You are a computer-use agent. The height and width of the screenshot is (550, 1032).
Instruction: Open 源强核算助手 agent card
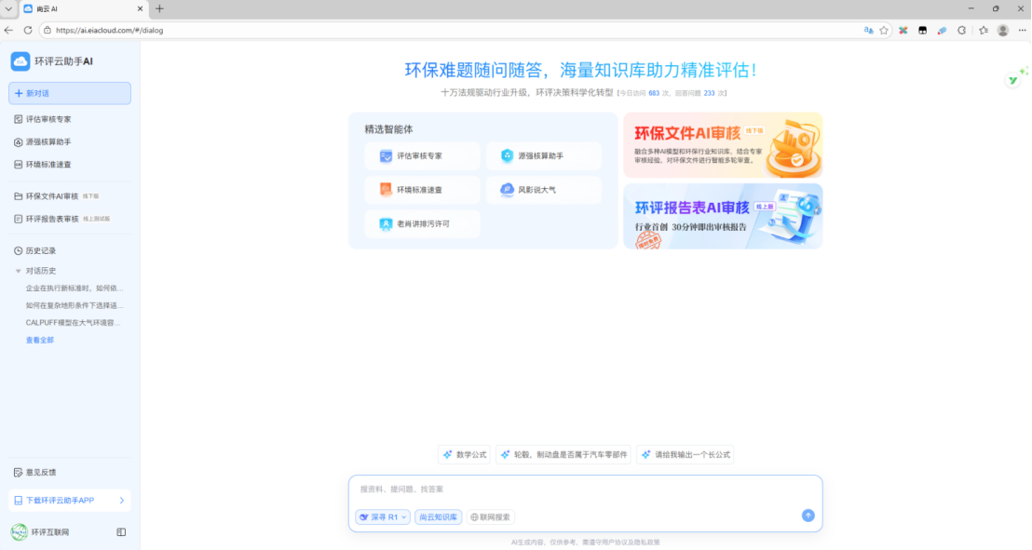click(x=543, y=156)
